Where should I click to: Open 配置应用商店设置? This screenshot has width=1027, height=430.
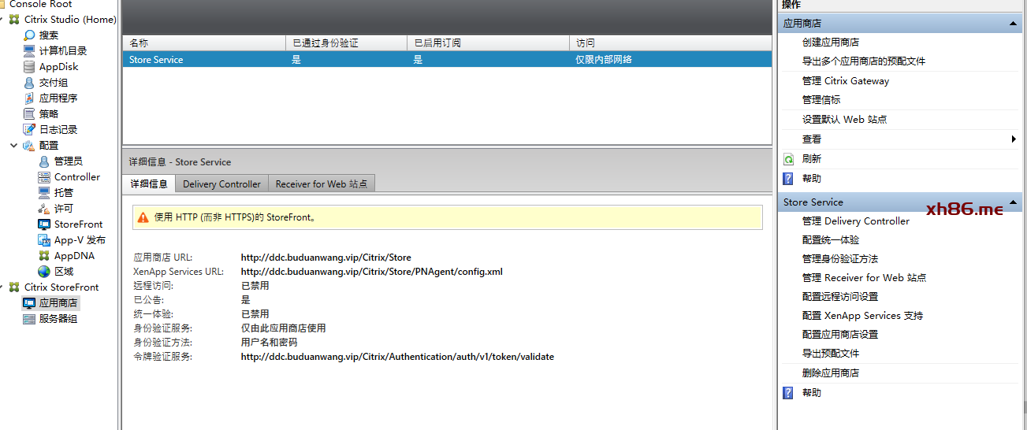click(x=840, y=334)
